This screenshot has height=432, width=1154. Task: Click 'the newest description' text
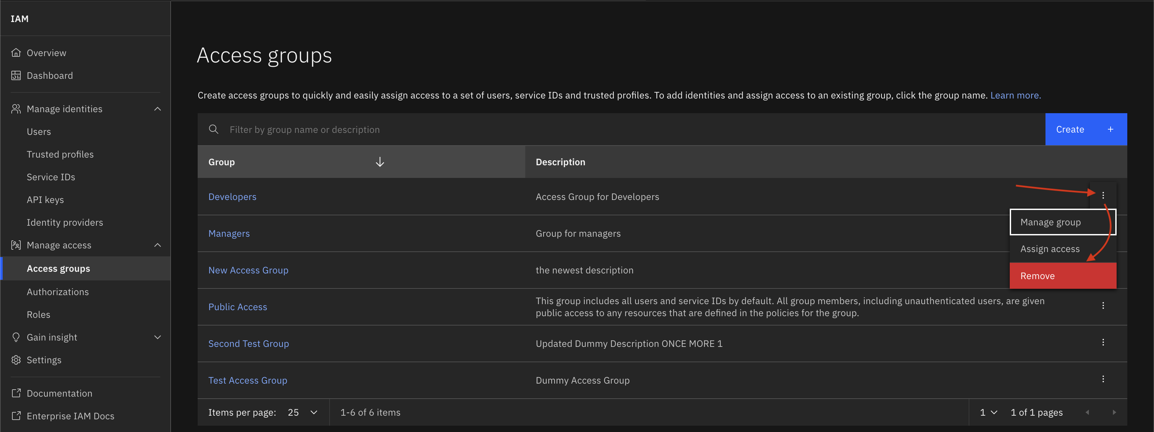tap(584, 270)
